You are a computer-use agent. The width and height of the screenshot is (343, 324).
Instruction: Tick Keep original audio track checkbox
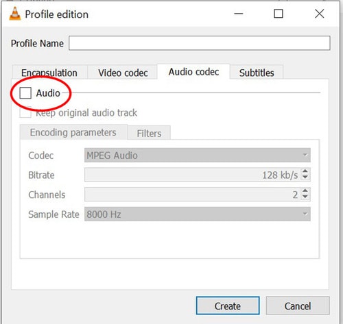(25, 112)
